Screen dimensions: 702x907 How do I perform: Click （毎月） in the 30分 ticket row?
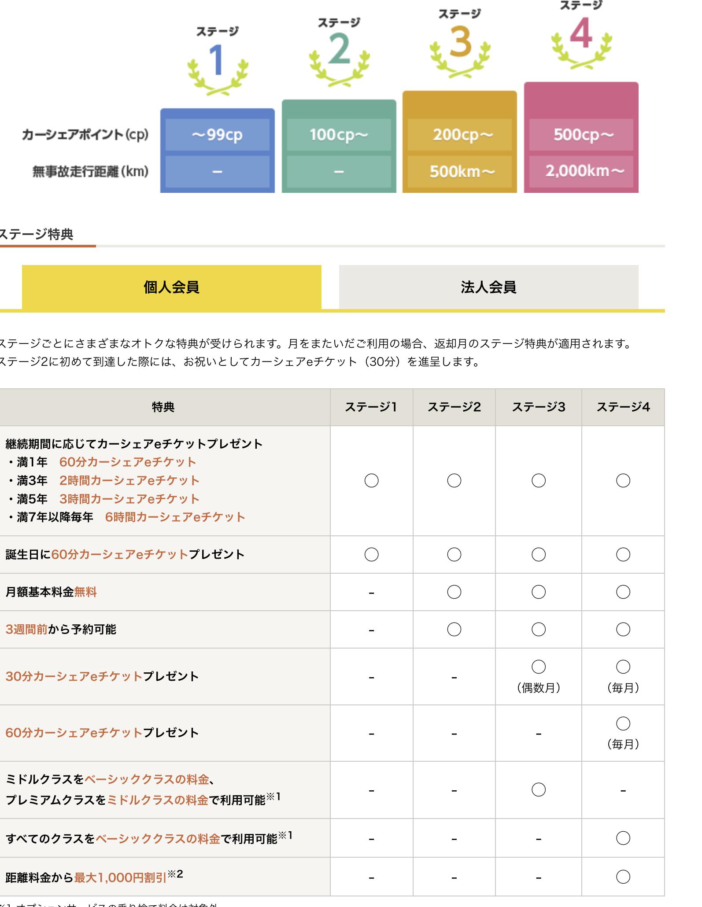(623, 688)
